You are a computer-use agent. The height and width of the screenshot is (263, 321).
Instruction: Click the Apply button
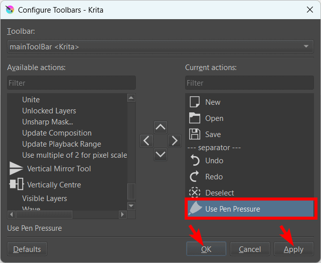pyautogui.click(x=294, y=249)
